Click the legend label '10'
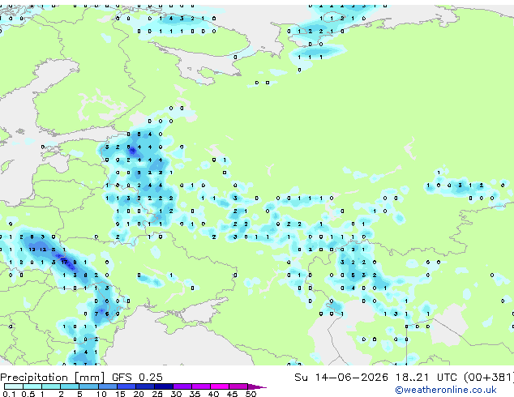The image size is (514, 397). click(101, 394)
